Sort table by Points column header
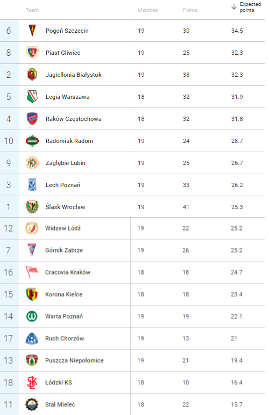 click(x=190, y=10)
